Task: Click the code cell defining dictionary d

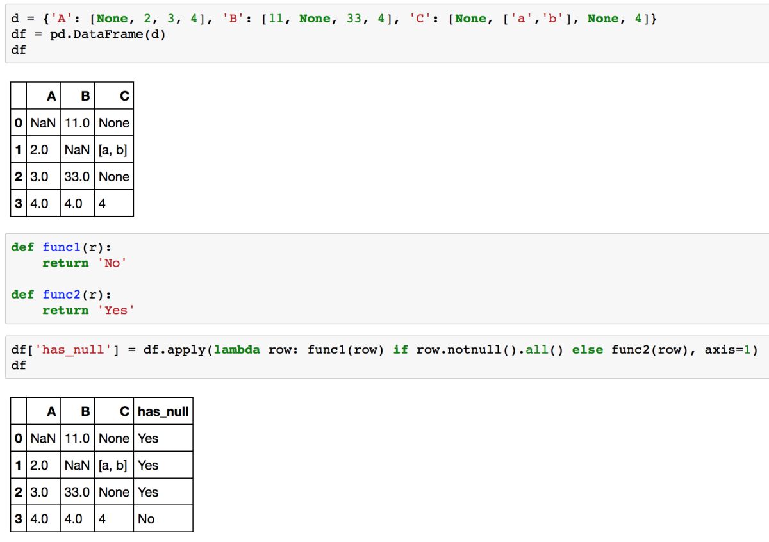Action: click(x=387, y=33)
